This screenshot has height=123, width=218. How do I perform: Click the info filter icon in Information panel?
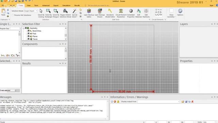point(112,101)
